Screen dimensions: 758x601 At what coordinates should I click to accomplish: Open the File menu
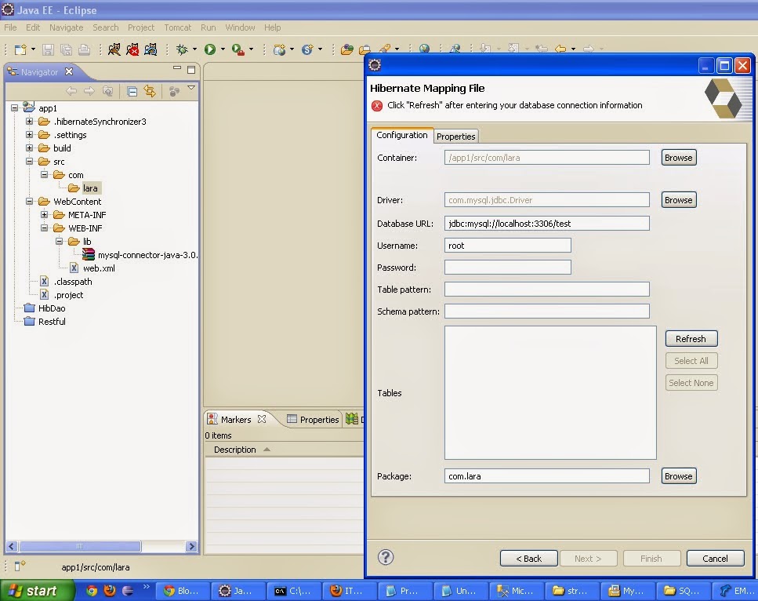pos(10,27)
